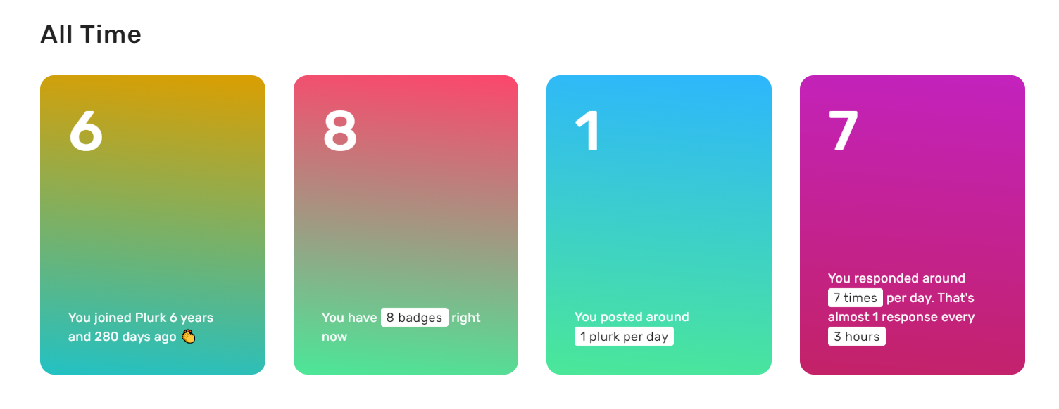The height and width of the screenshot is (409, 1059).
Task: Click 'almost 1 response every' text
Action: tap(901, 317)
